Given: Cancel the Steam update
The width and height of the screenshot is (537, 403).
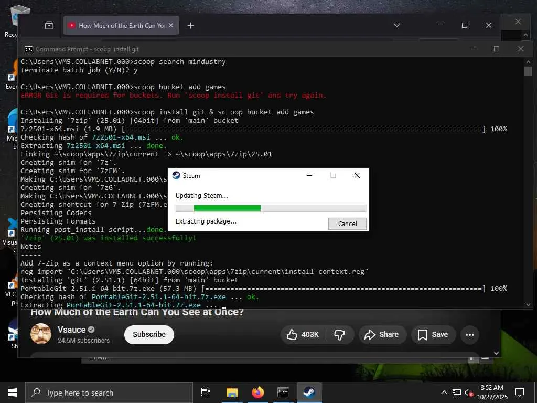Looking at the screenshot, I should tap(347, 224).
